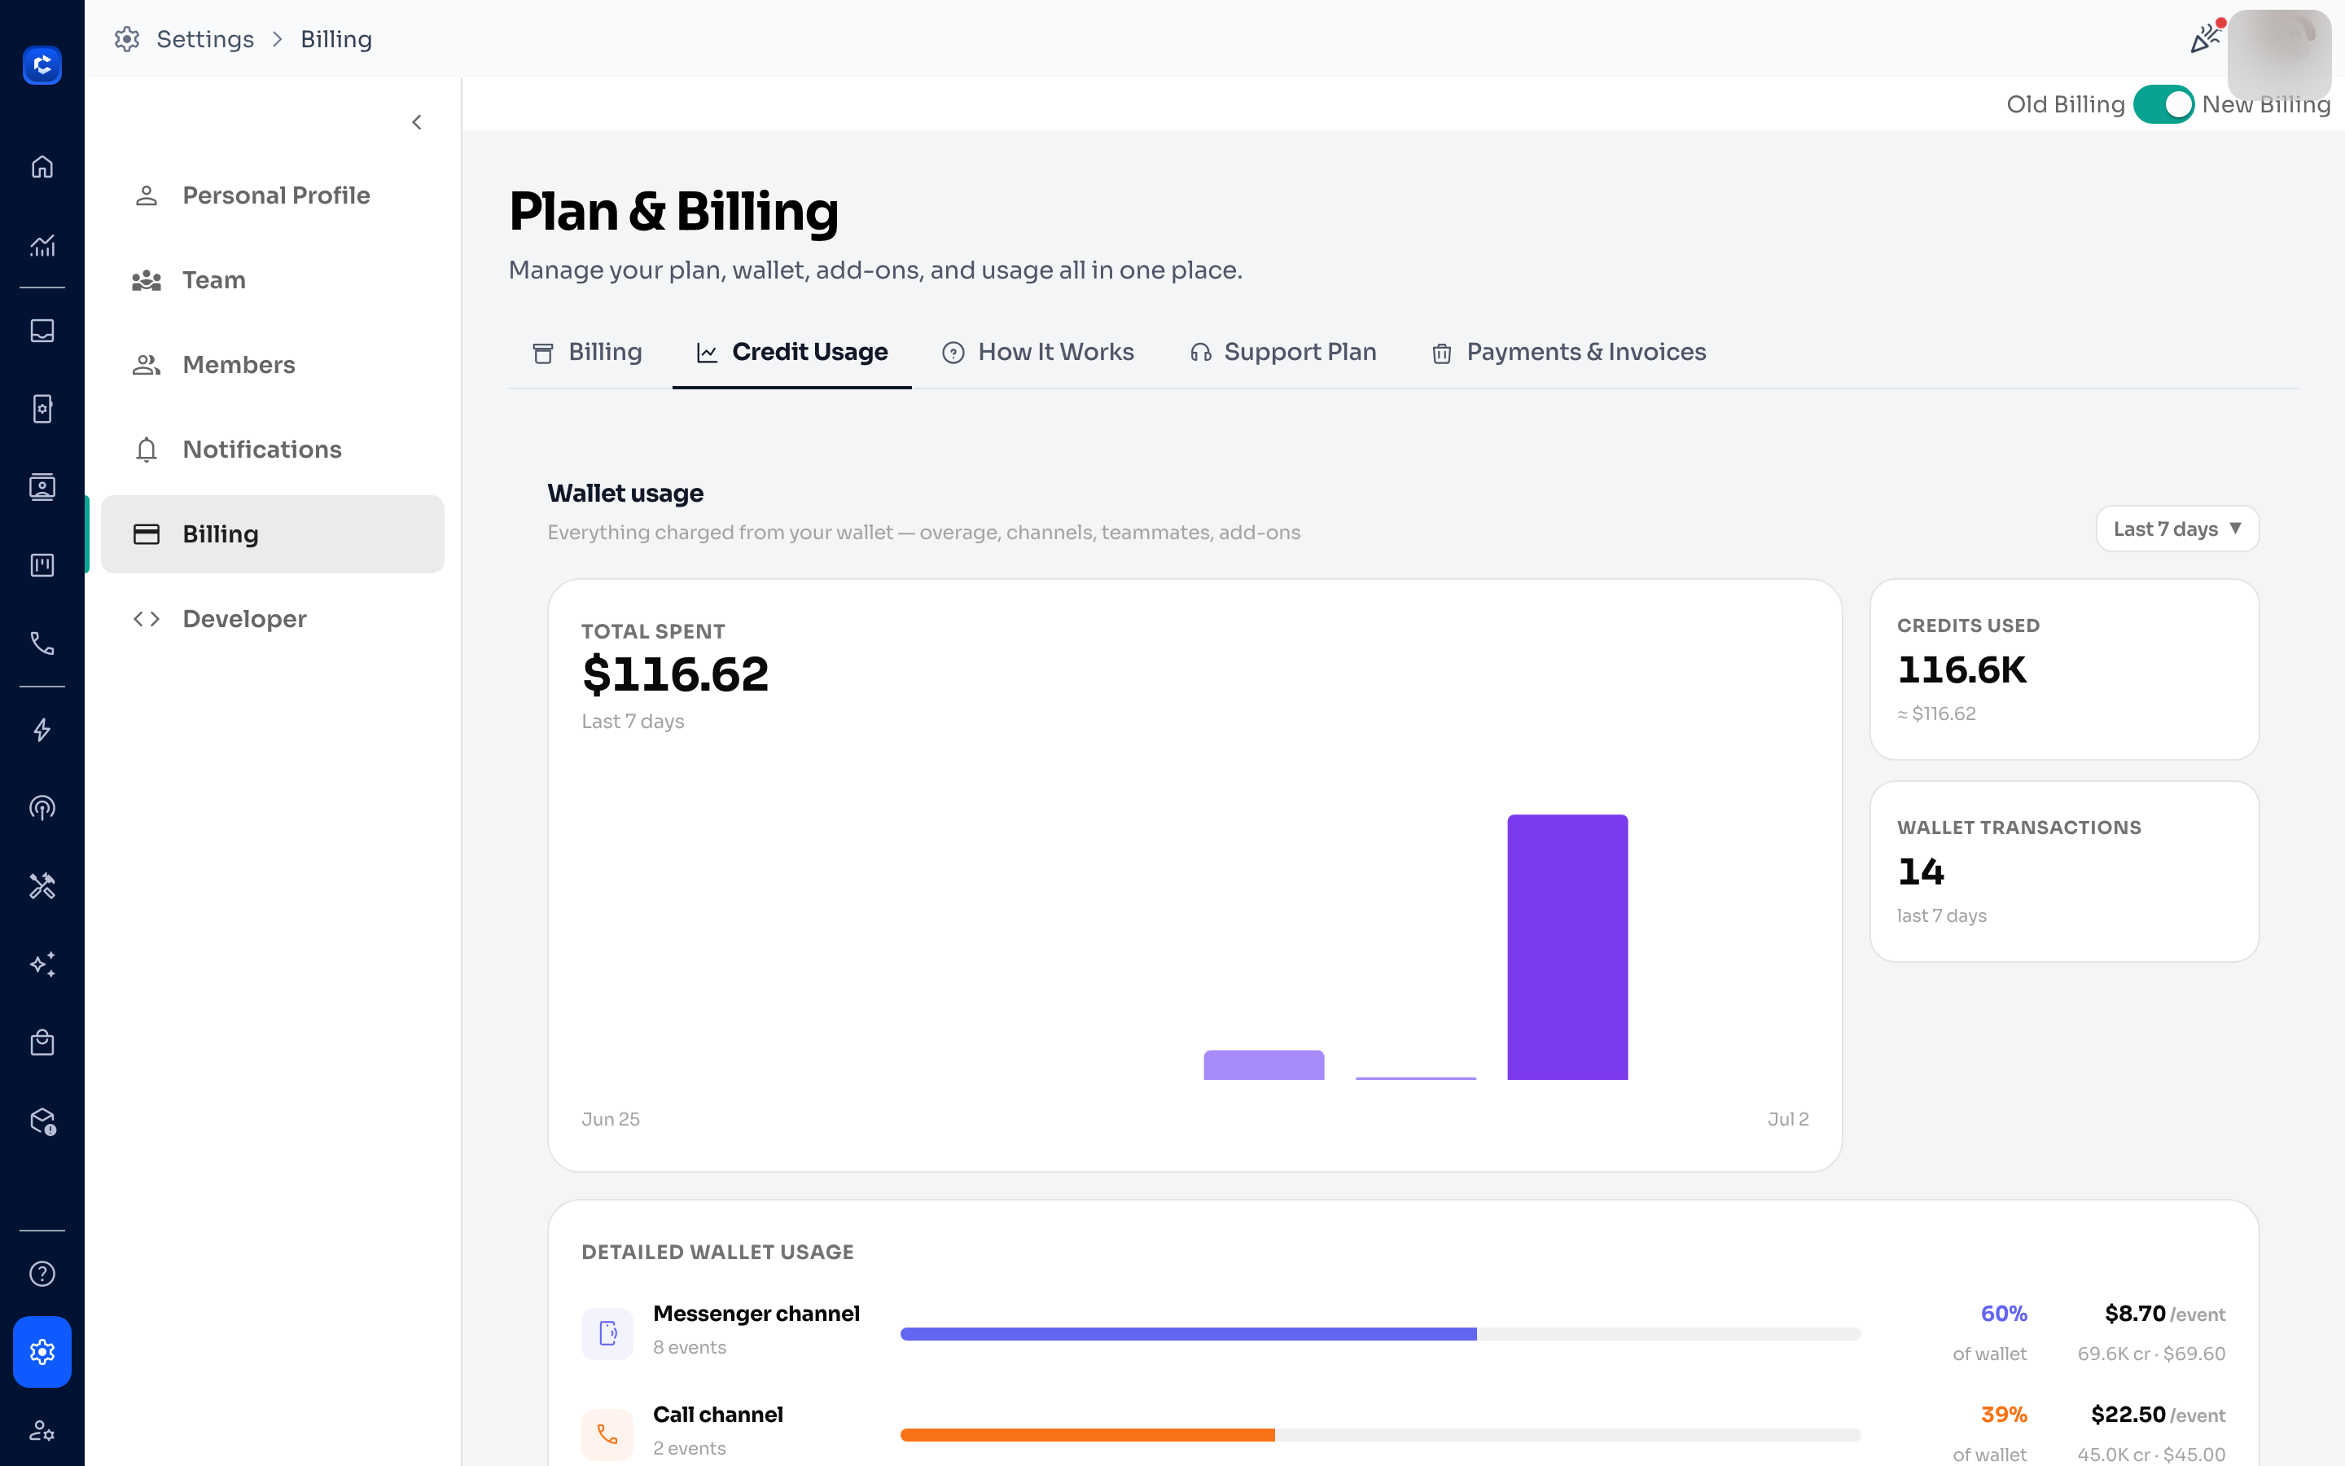This screenshot has width=2345, height=1466.
Task: Open the kanban board icon in left rail
Action: pyautogui.click(x=42, y=565)
